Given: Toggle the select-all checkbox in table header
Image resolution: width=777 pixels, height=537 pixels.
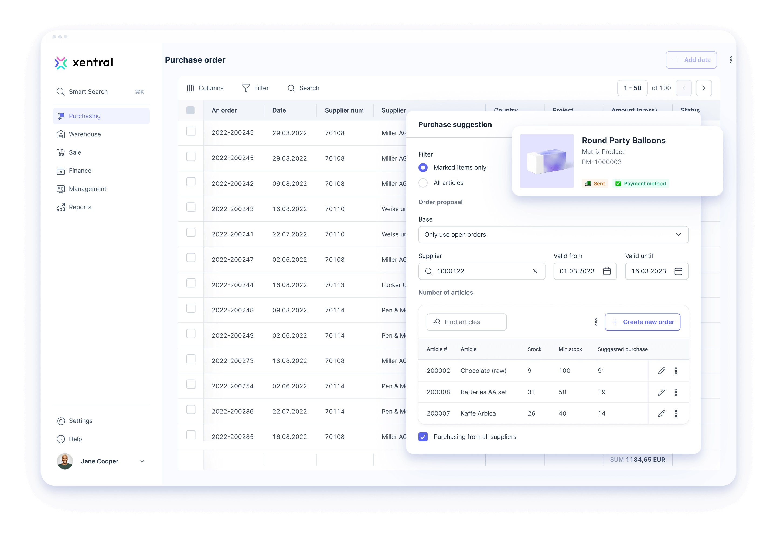Looking at the screenshot, I should pos(190,110).
